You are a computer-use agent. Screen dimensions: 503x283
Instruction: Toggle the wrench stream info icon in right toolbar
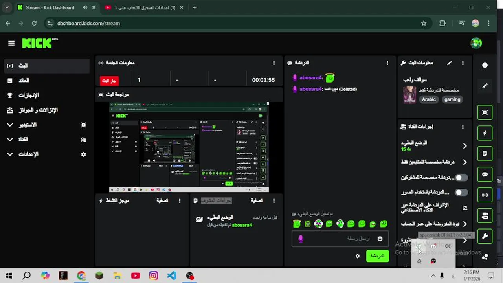[x=485, y=236]
